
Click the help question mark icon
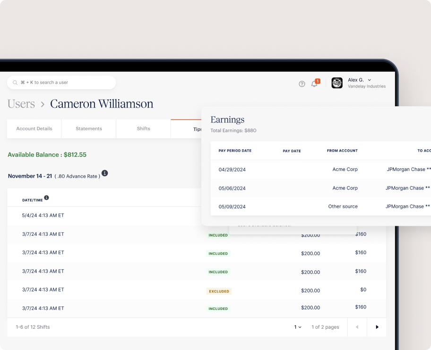(x=302, y=84)
